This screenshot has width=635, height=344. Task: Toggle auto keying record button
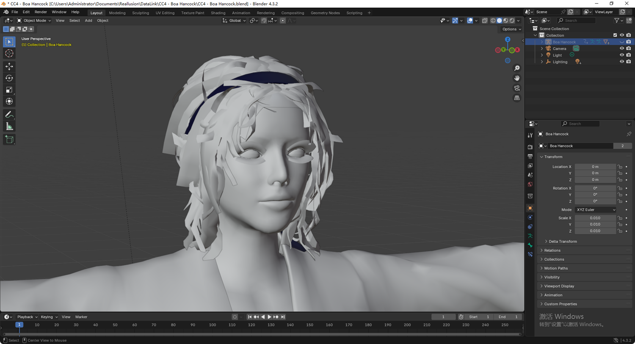(x=235, y=317)
